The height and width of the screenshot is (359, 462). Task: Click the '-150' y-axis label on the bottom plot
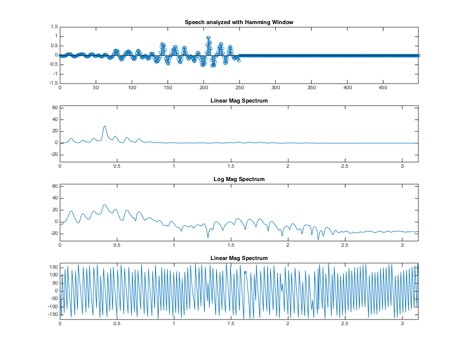pyautogui.click(x=51, y=314)
